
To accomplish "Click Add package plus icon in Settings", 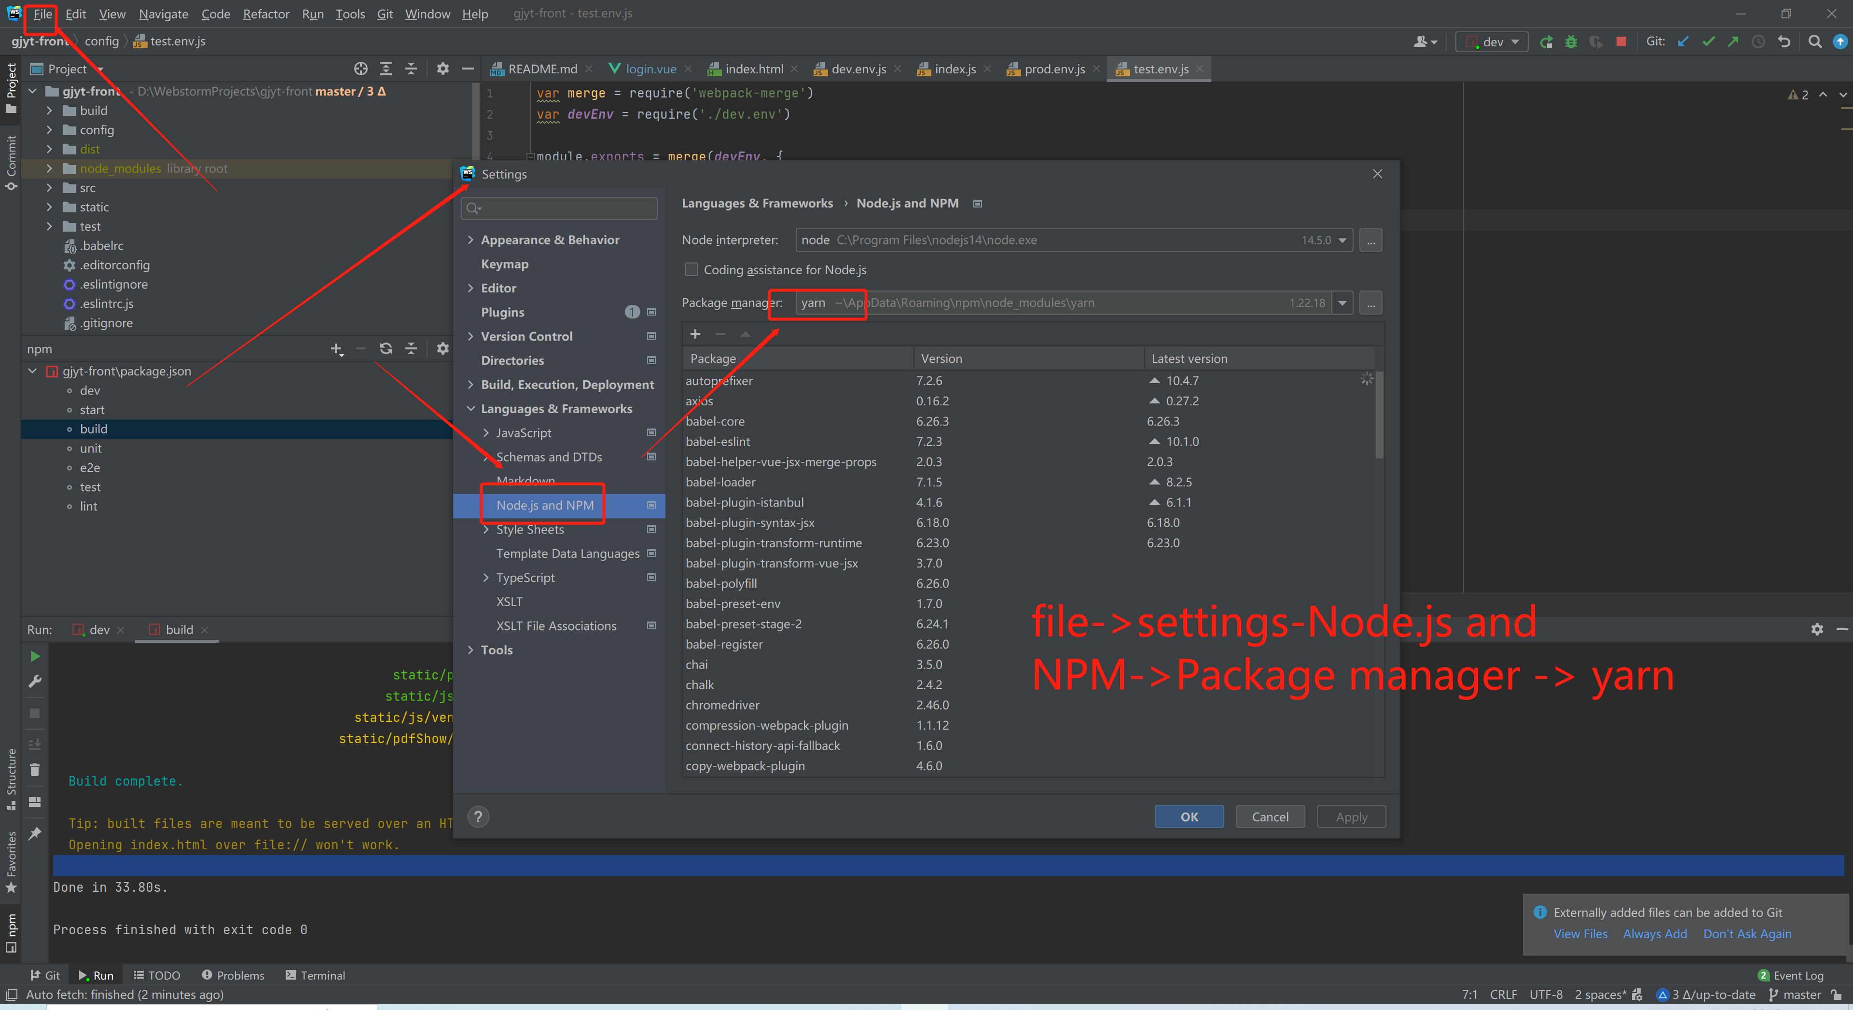I will [x=695, y=334].
